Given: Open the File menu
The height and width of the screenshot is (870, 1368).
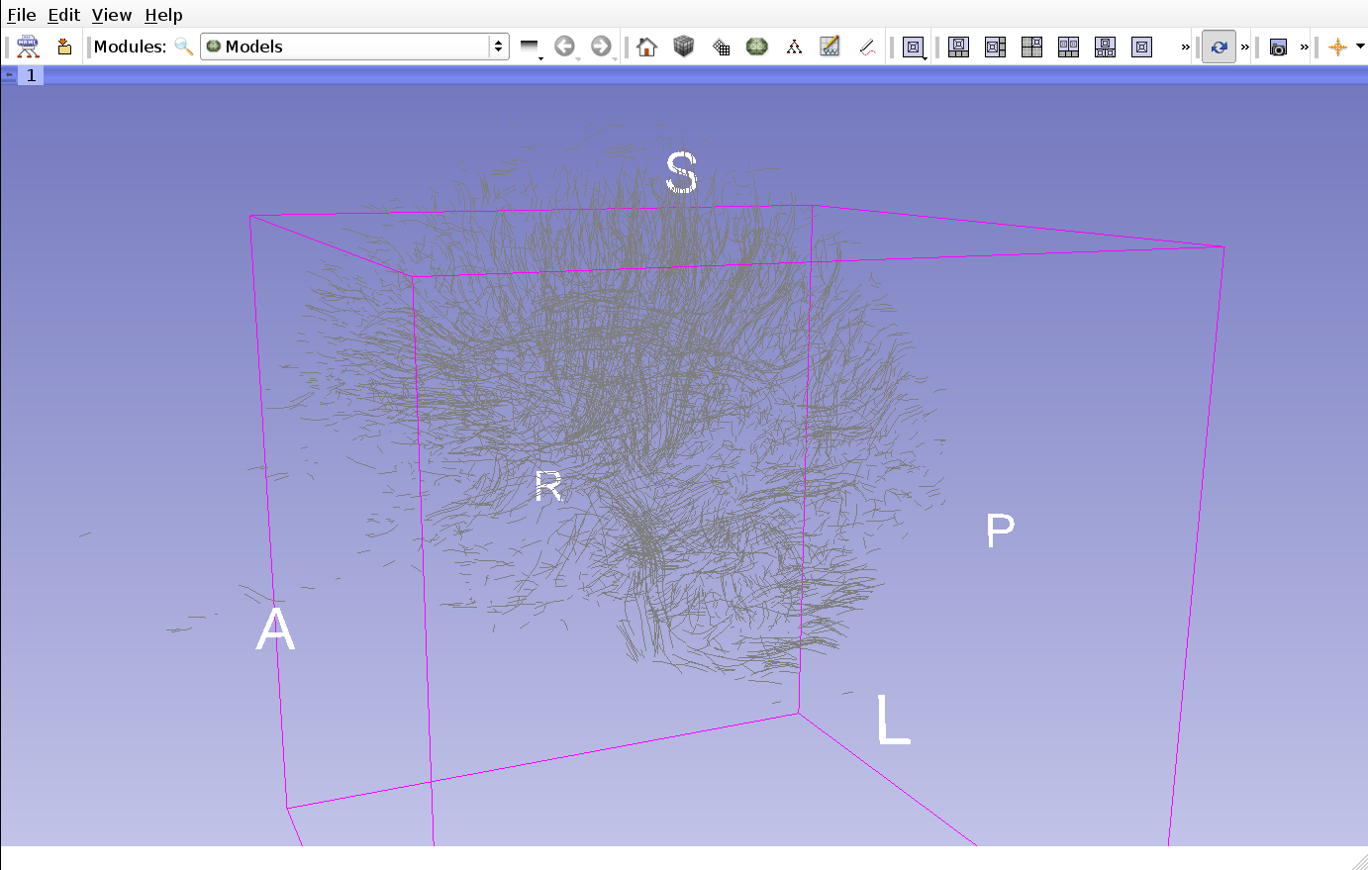Looking at the screenshot, I should tap(21, 15).
